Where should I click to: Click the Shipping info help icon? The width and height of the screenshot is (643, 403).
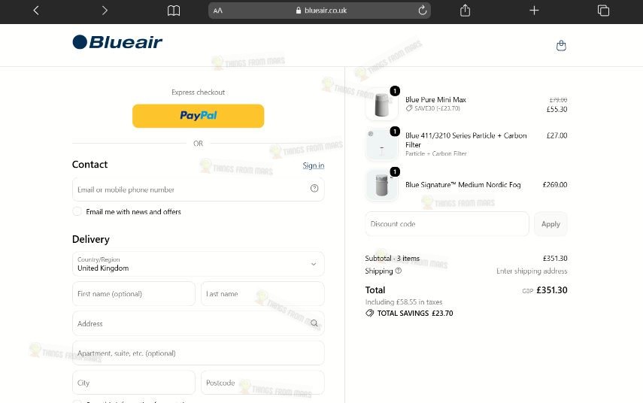(x=398, y=271)
